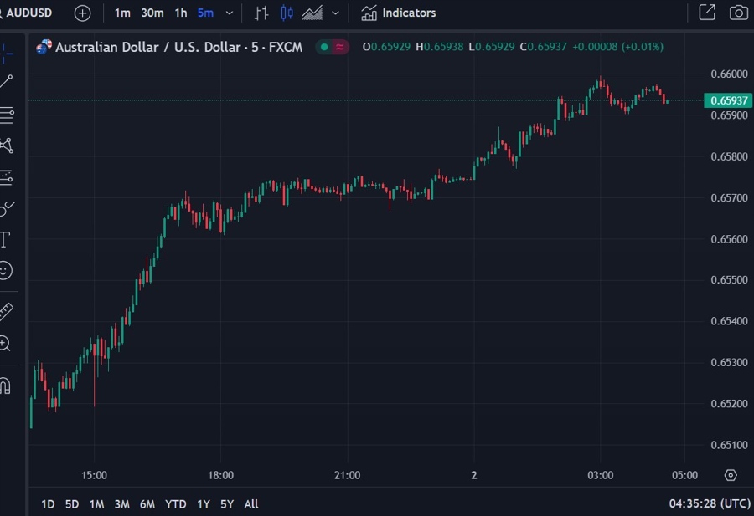Click the 18:00 time axis label
Image resolution: width=754 pixels, height=516 pixels.
(220, 475)
